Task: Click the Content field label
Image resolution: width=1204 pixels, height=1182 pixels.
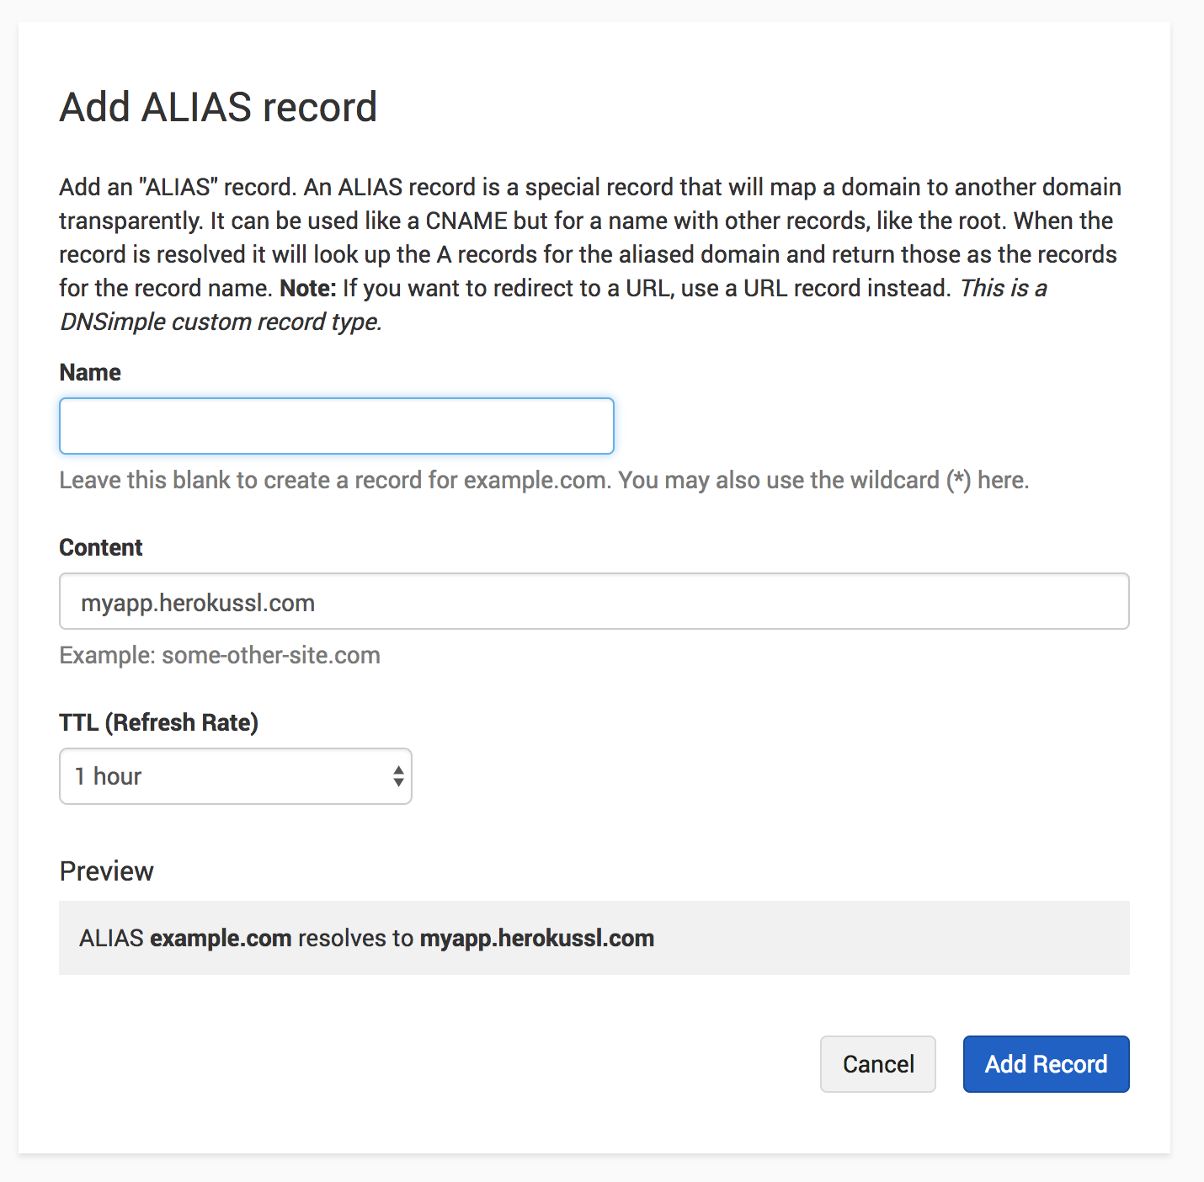Action: coord(100,547)
